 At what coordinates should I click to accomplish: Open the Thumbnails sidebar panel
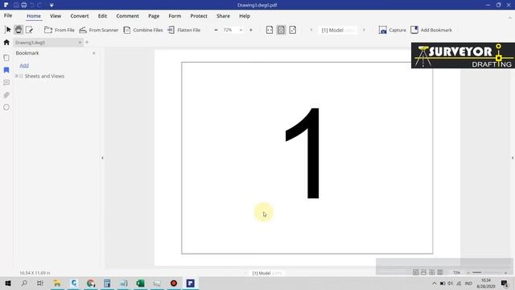click(x=6, y=57)
